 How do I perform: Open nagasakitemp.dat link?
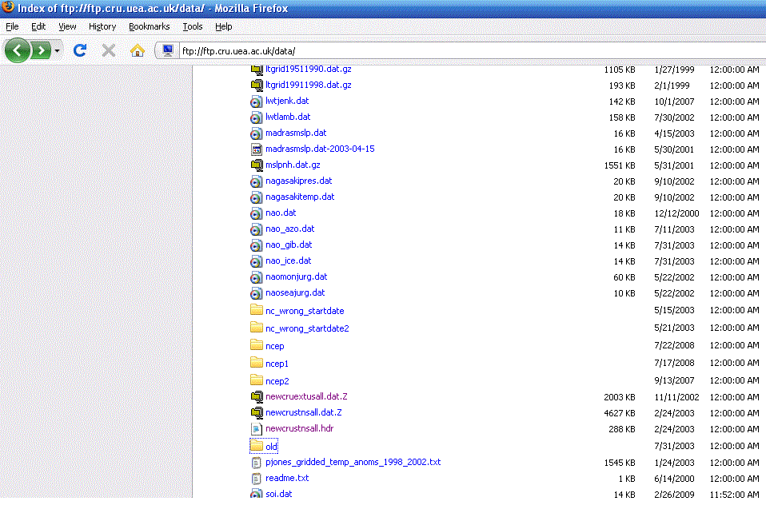300,197
